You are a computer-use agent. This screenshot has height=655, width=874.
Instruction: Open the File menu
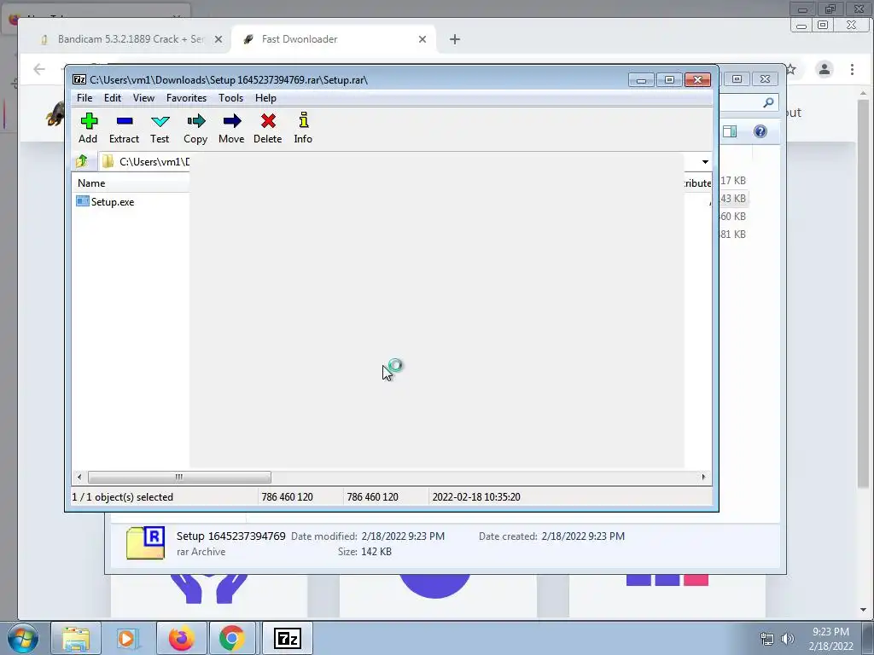[x=84, y=98]
